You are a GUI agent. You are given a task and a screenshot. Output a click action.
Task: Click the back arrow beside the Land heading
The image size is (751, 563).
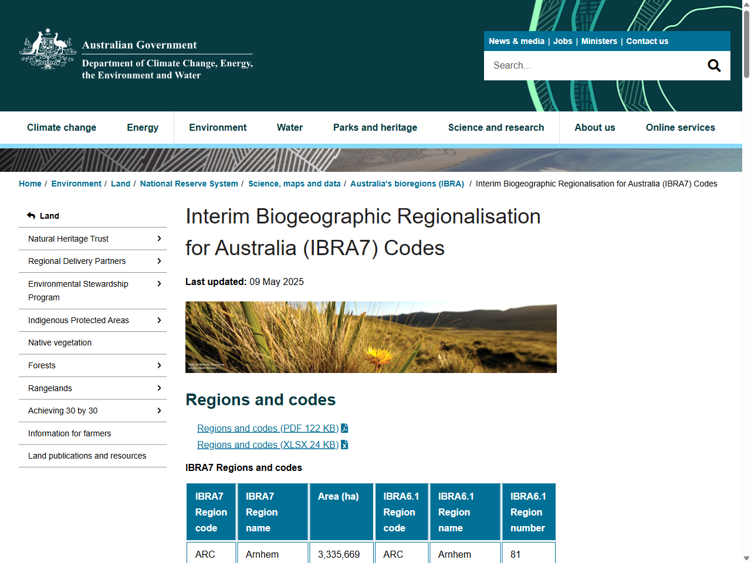(31, 216)
